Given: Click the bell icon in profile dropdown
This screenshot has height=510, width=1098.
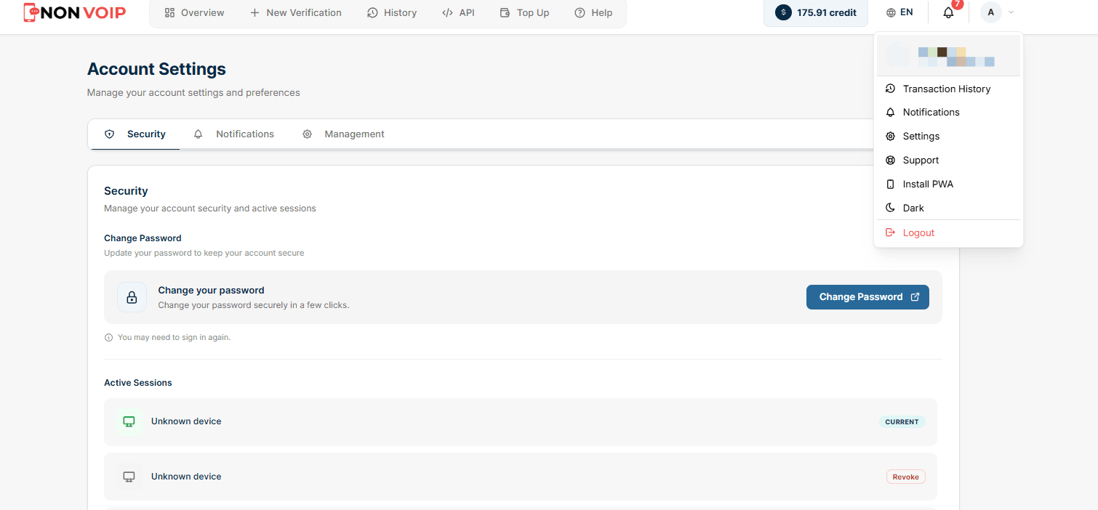Looking at the screenshot, I should tap(890, 112).
